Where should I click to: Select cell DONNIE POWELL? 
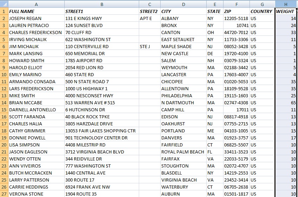click(36, 138)
